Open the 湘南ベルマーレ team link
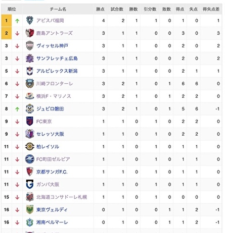The height and width of the screenshot is (233, 225). point(52,222)
